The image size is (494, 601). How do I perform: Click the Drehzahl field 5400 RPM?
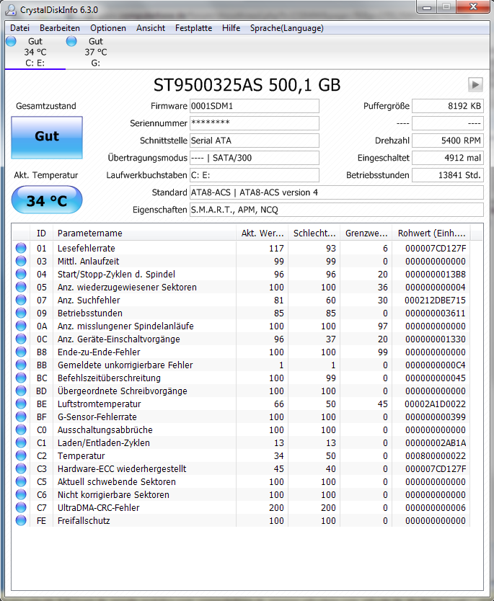448,141
